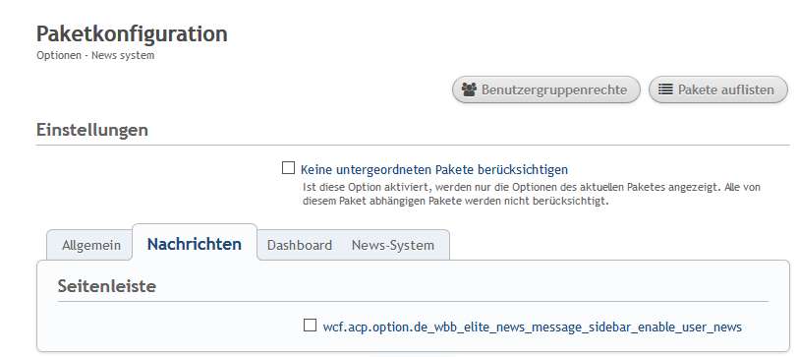
Task: Click the description line 'diesem Paket abhängigen Pakete'
Action: [455, 201]
